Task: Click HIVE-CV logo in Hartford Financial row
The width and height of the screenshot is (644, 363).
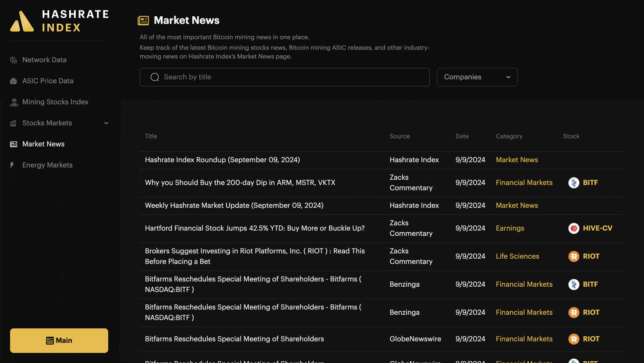Action: 574,228
